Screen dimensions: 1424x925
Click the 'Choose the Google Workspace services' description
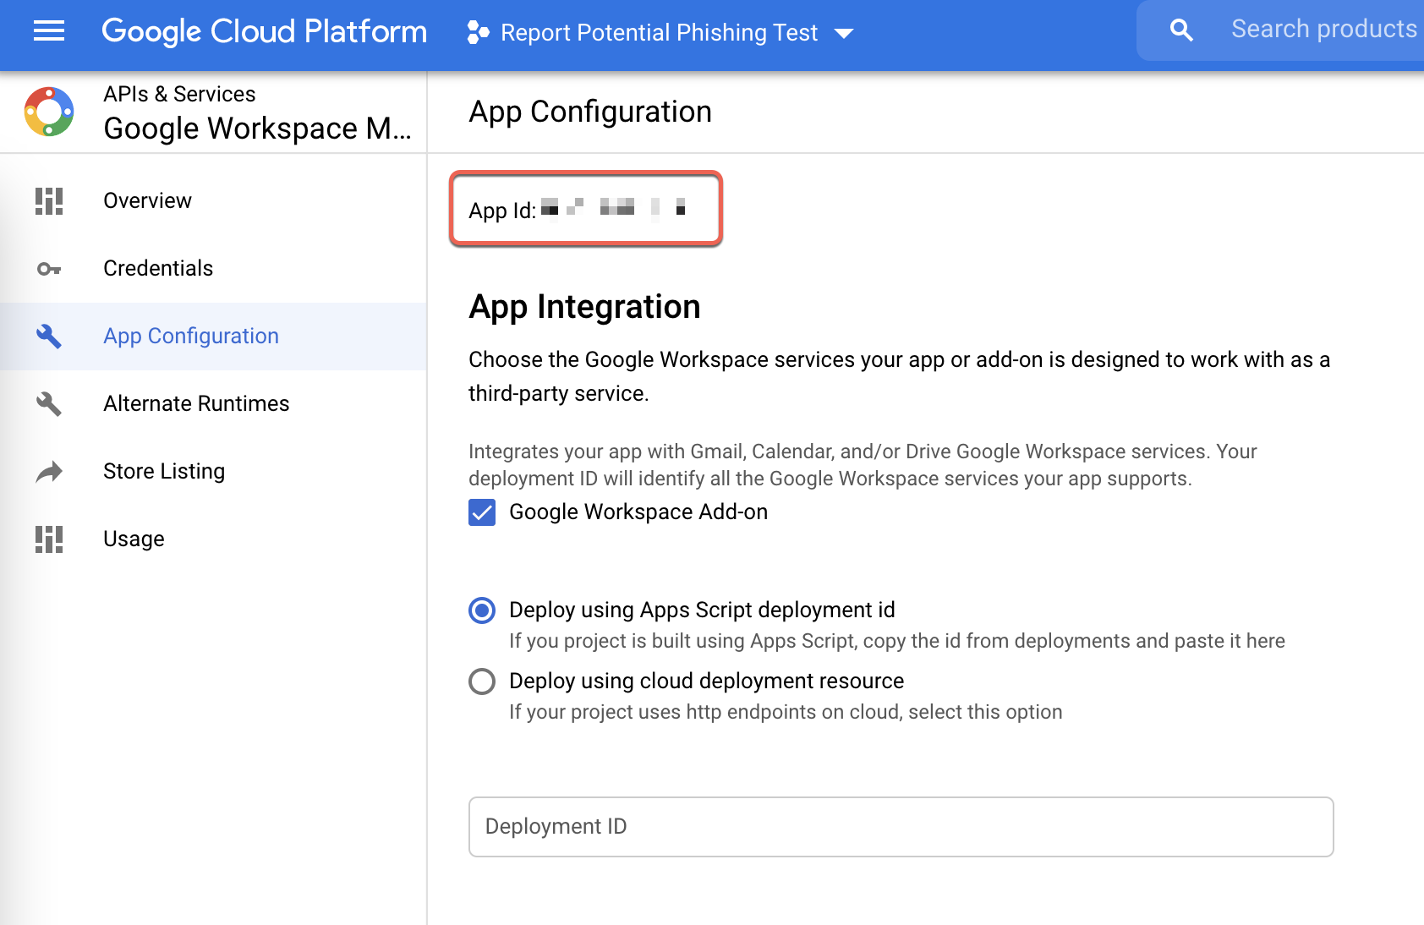899,376
